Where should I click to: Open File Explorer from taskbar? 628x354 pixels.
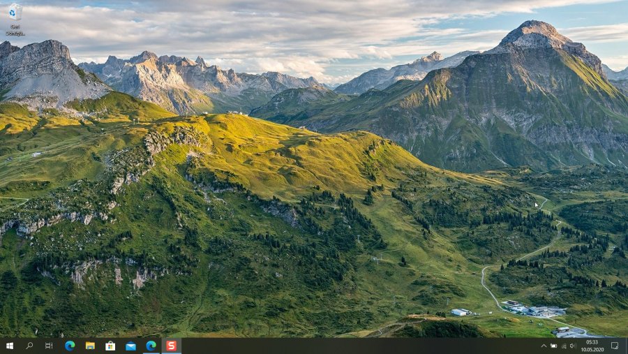pos(90,346)
